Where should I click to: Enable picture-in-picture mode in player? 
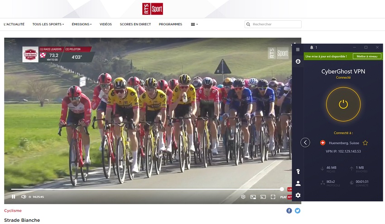click(x=253, y=197)
